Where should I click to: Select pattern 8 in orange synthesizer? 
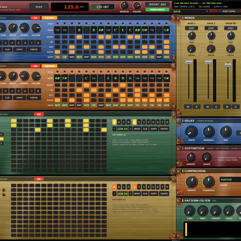pyautogui.click(x=38, y=91)
